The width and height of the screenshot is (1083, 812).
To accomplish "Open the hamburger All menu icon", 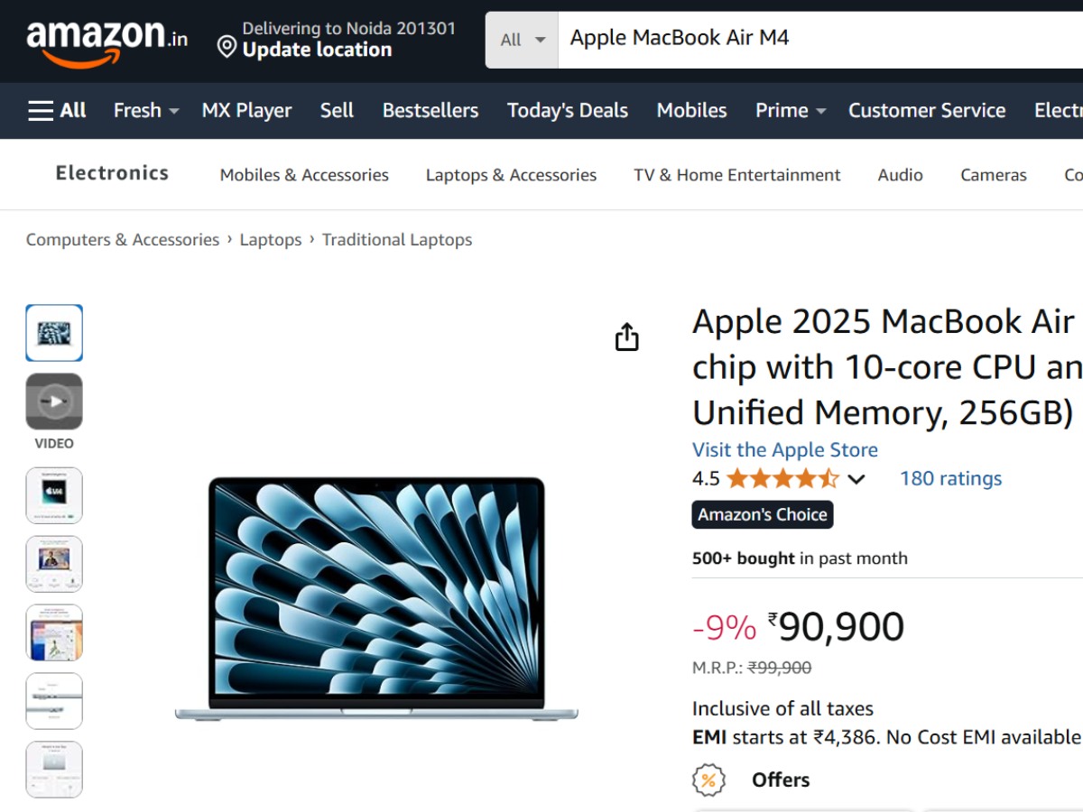I will click(x=41, y=111).
